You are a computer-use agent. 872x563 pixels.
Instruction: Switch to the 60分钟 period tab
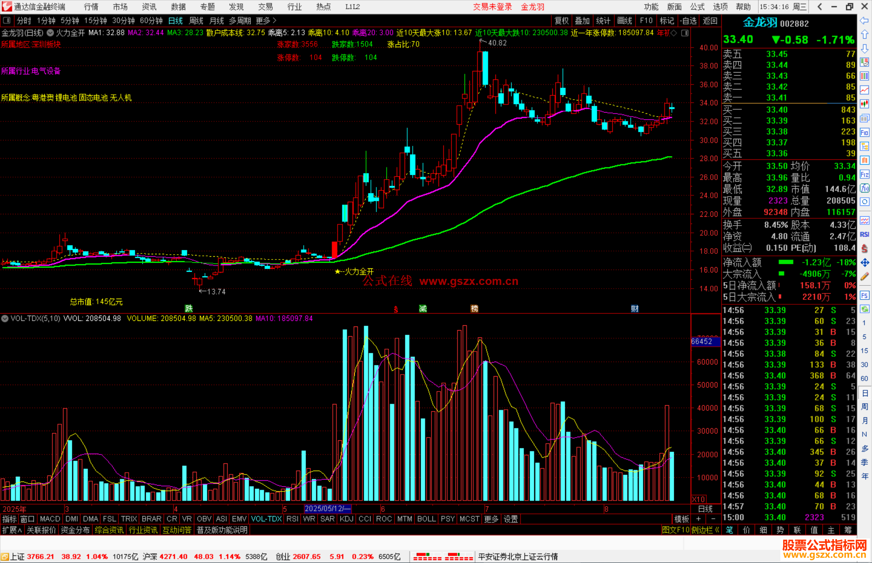pyautogui.click(x=151, y=21)
